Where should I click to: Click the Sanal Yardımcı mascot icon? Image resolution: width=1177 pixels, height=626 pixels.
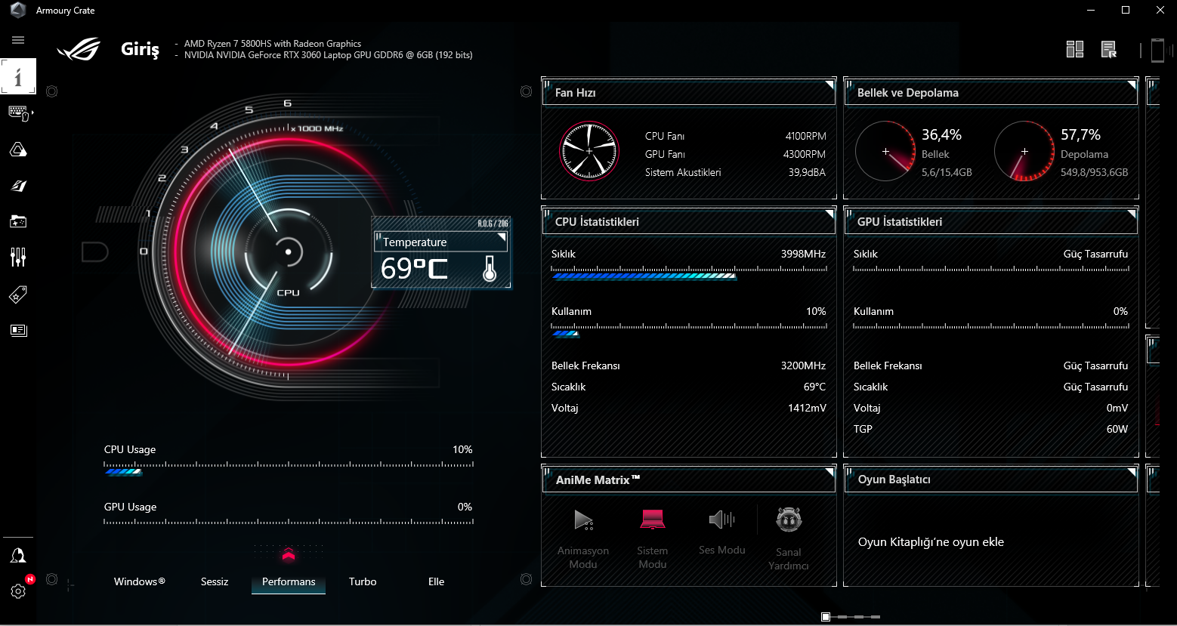tap(789, 520)
